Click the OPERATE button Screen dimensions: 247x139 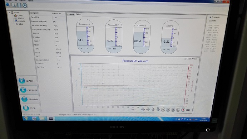click(29, 90)
